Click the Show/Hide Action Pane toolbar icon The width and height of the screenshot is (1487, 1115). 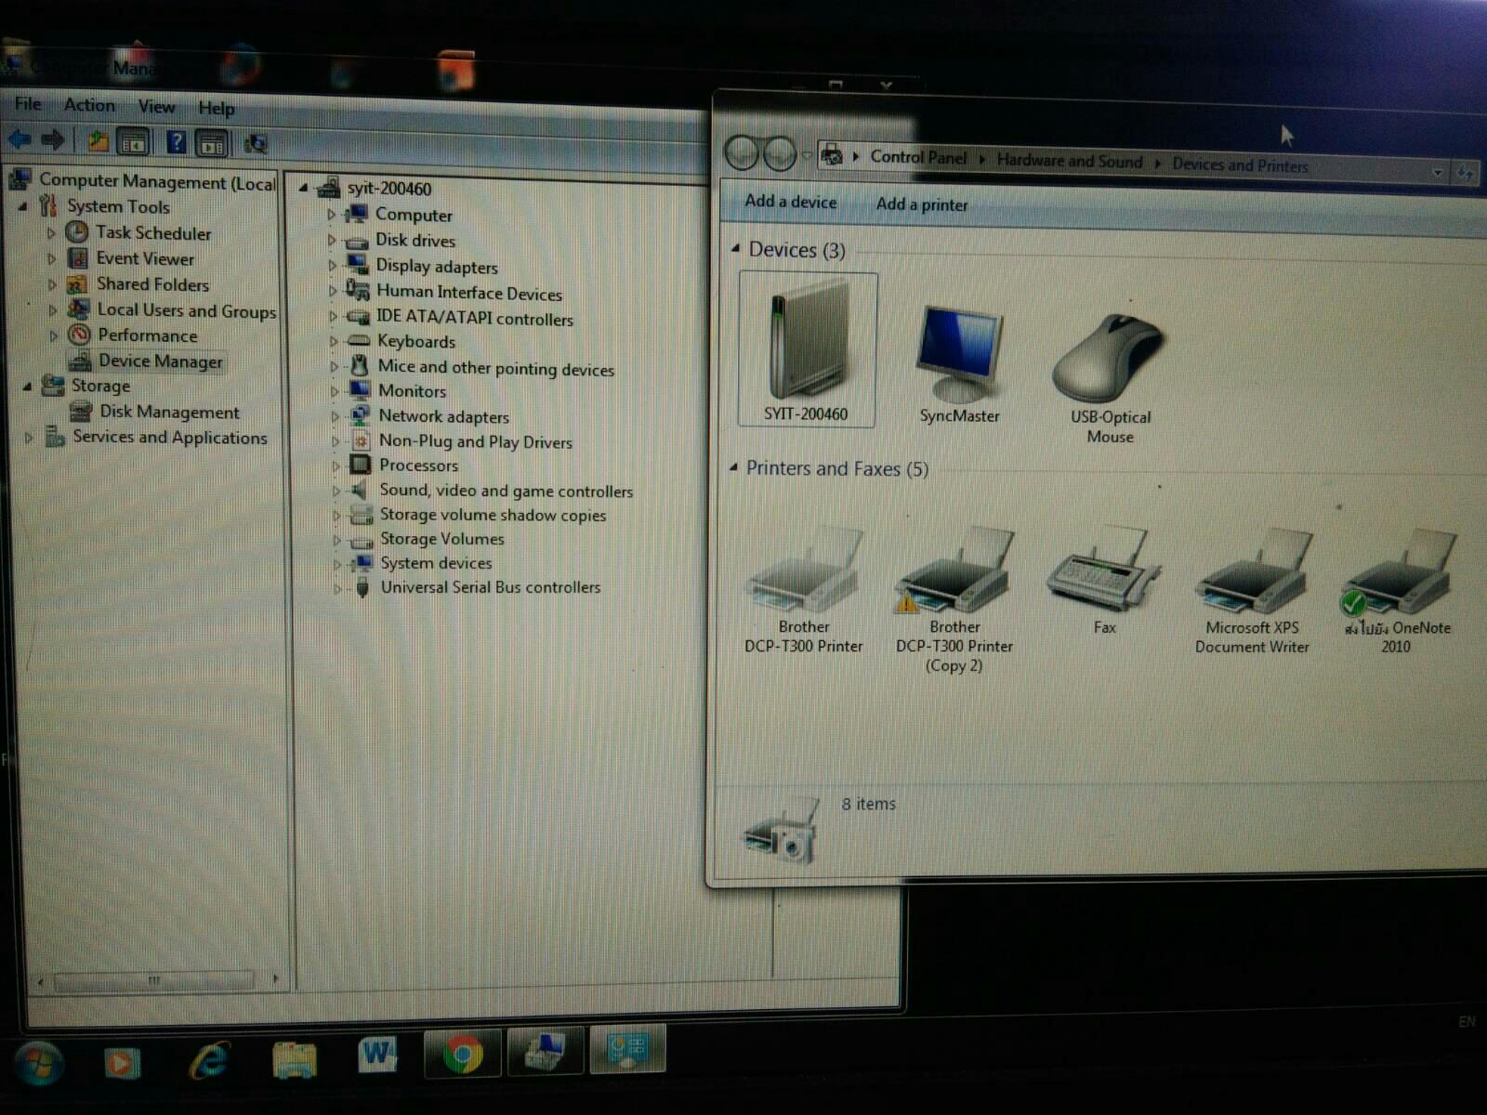pyautogui.click(x=211, y=143)
